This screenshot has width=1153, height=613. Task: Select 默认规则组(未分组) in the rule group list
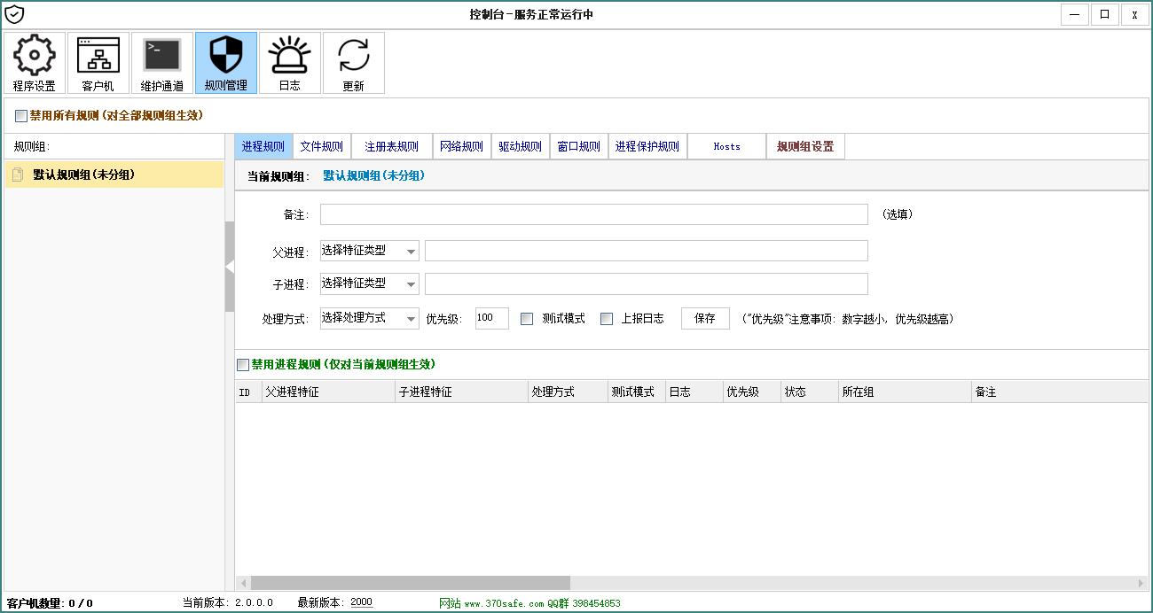[114, 175]
